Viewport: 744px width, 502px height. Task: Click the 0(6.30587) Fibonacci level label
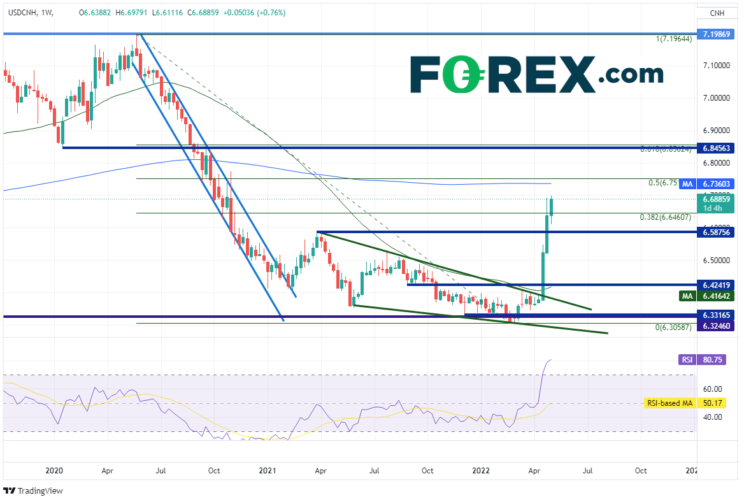673,327
